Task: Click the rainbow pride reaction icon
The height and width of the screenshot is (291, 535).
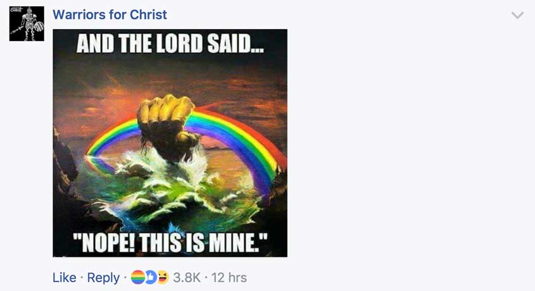Action: 138,277
